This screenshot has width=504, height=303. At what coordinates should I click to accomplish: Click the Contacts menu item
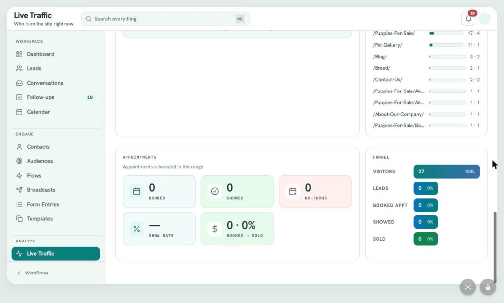(56, 147)
